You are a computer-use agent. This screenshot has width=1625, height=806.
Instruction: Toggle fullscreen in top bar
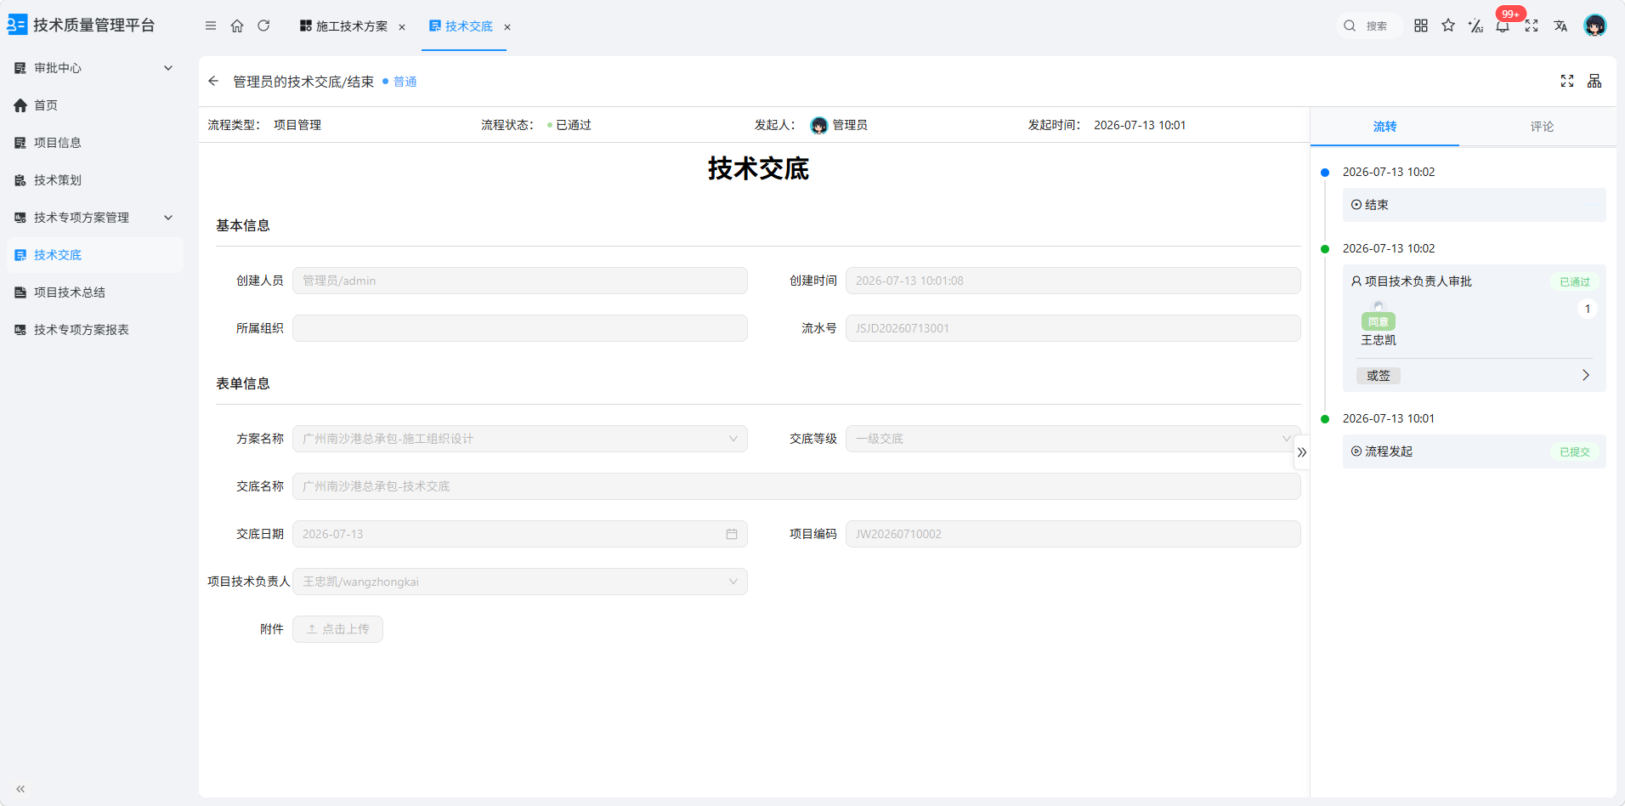(1532, 26)
